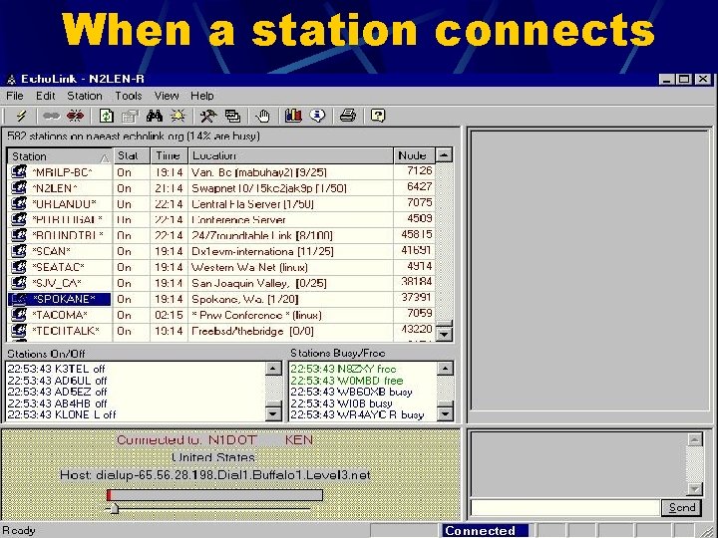The height and width of the screenshot is (538, 718).
Task: Click the station icon next to *ORLANDO*
Action: [19, 203]
